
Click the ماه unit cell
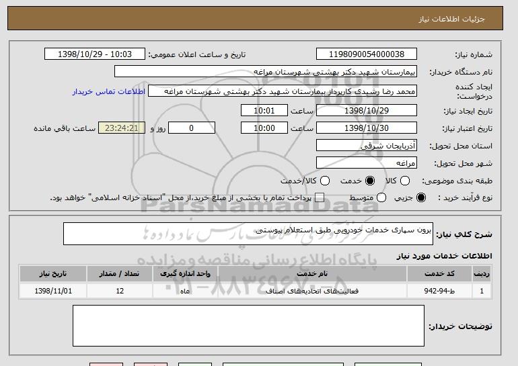(185, 291)
